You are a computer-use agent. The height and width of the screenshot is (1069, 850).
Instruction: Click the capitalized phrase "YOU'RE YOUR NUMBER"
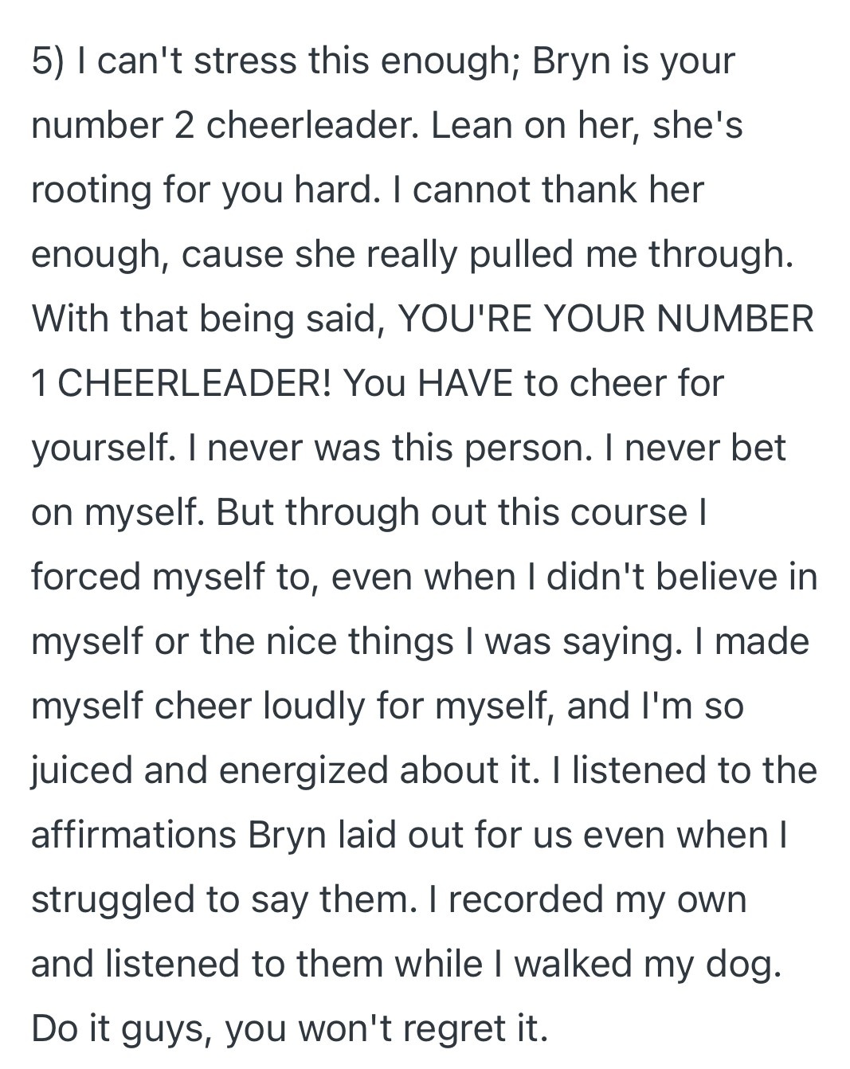point(605,319)
